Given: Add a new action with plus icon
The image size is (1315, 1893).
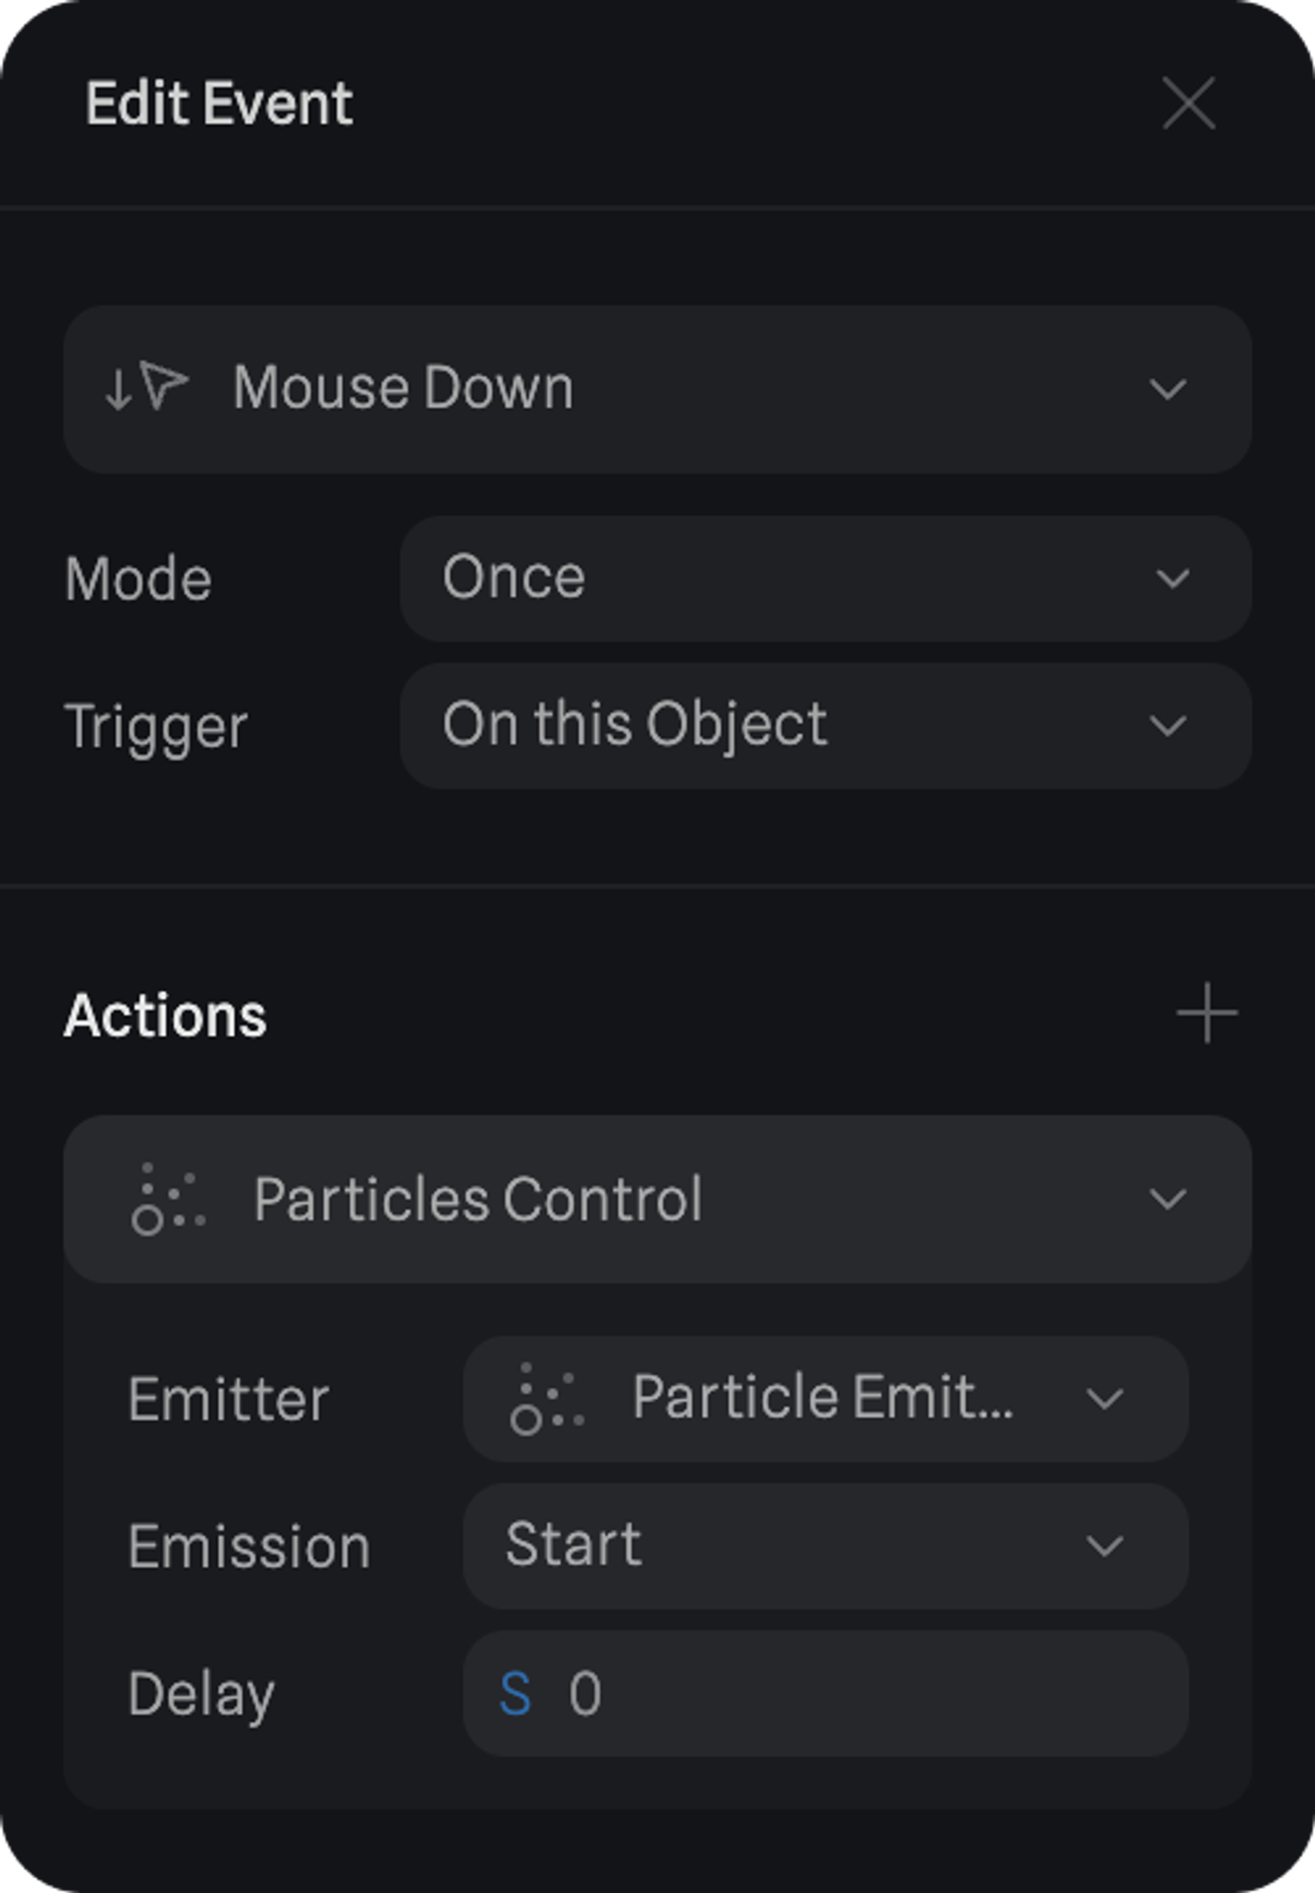Looking at the screenshot, I should (1207, 1014).
